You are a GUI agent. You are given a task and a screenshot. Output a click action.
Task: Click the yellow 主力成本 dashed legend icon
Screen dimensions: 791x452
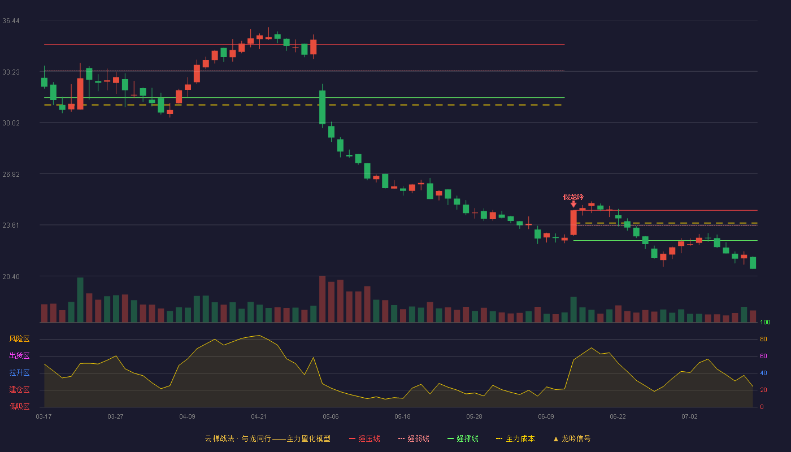499,438
